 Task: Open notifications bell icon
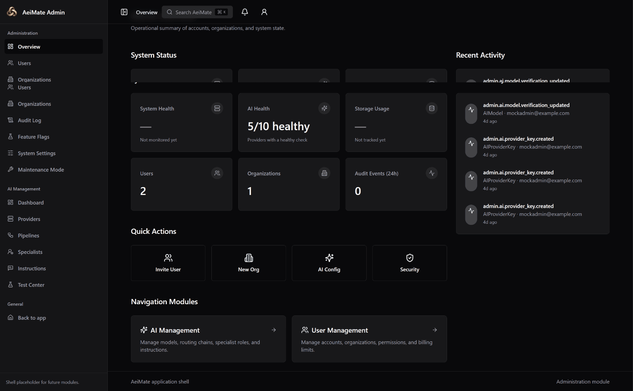tap(245, 12)
